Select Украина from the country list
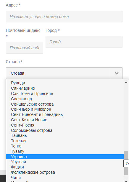Viewport: 129px width, 182px height. [65, 157]
